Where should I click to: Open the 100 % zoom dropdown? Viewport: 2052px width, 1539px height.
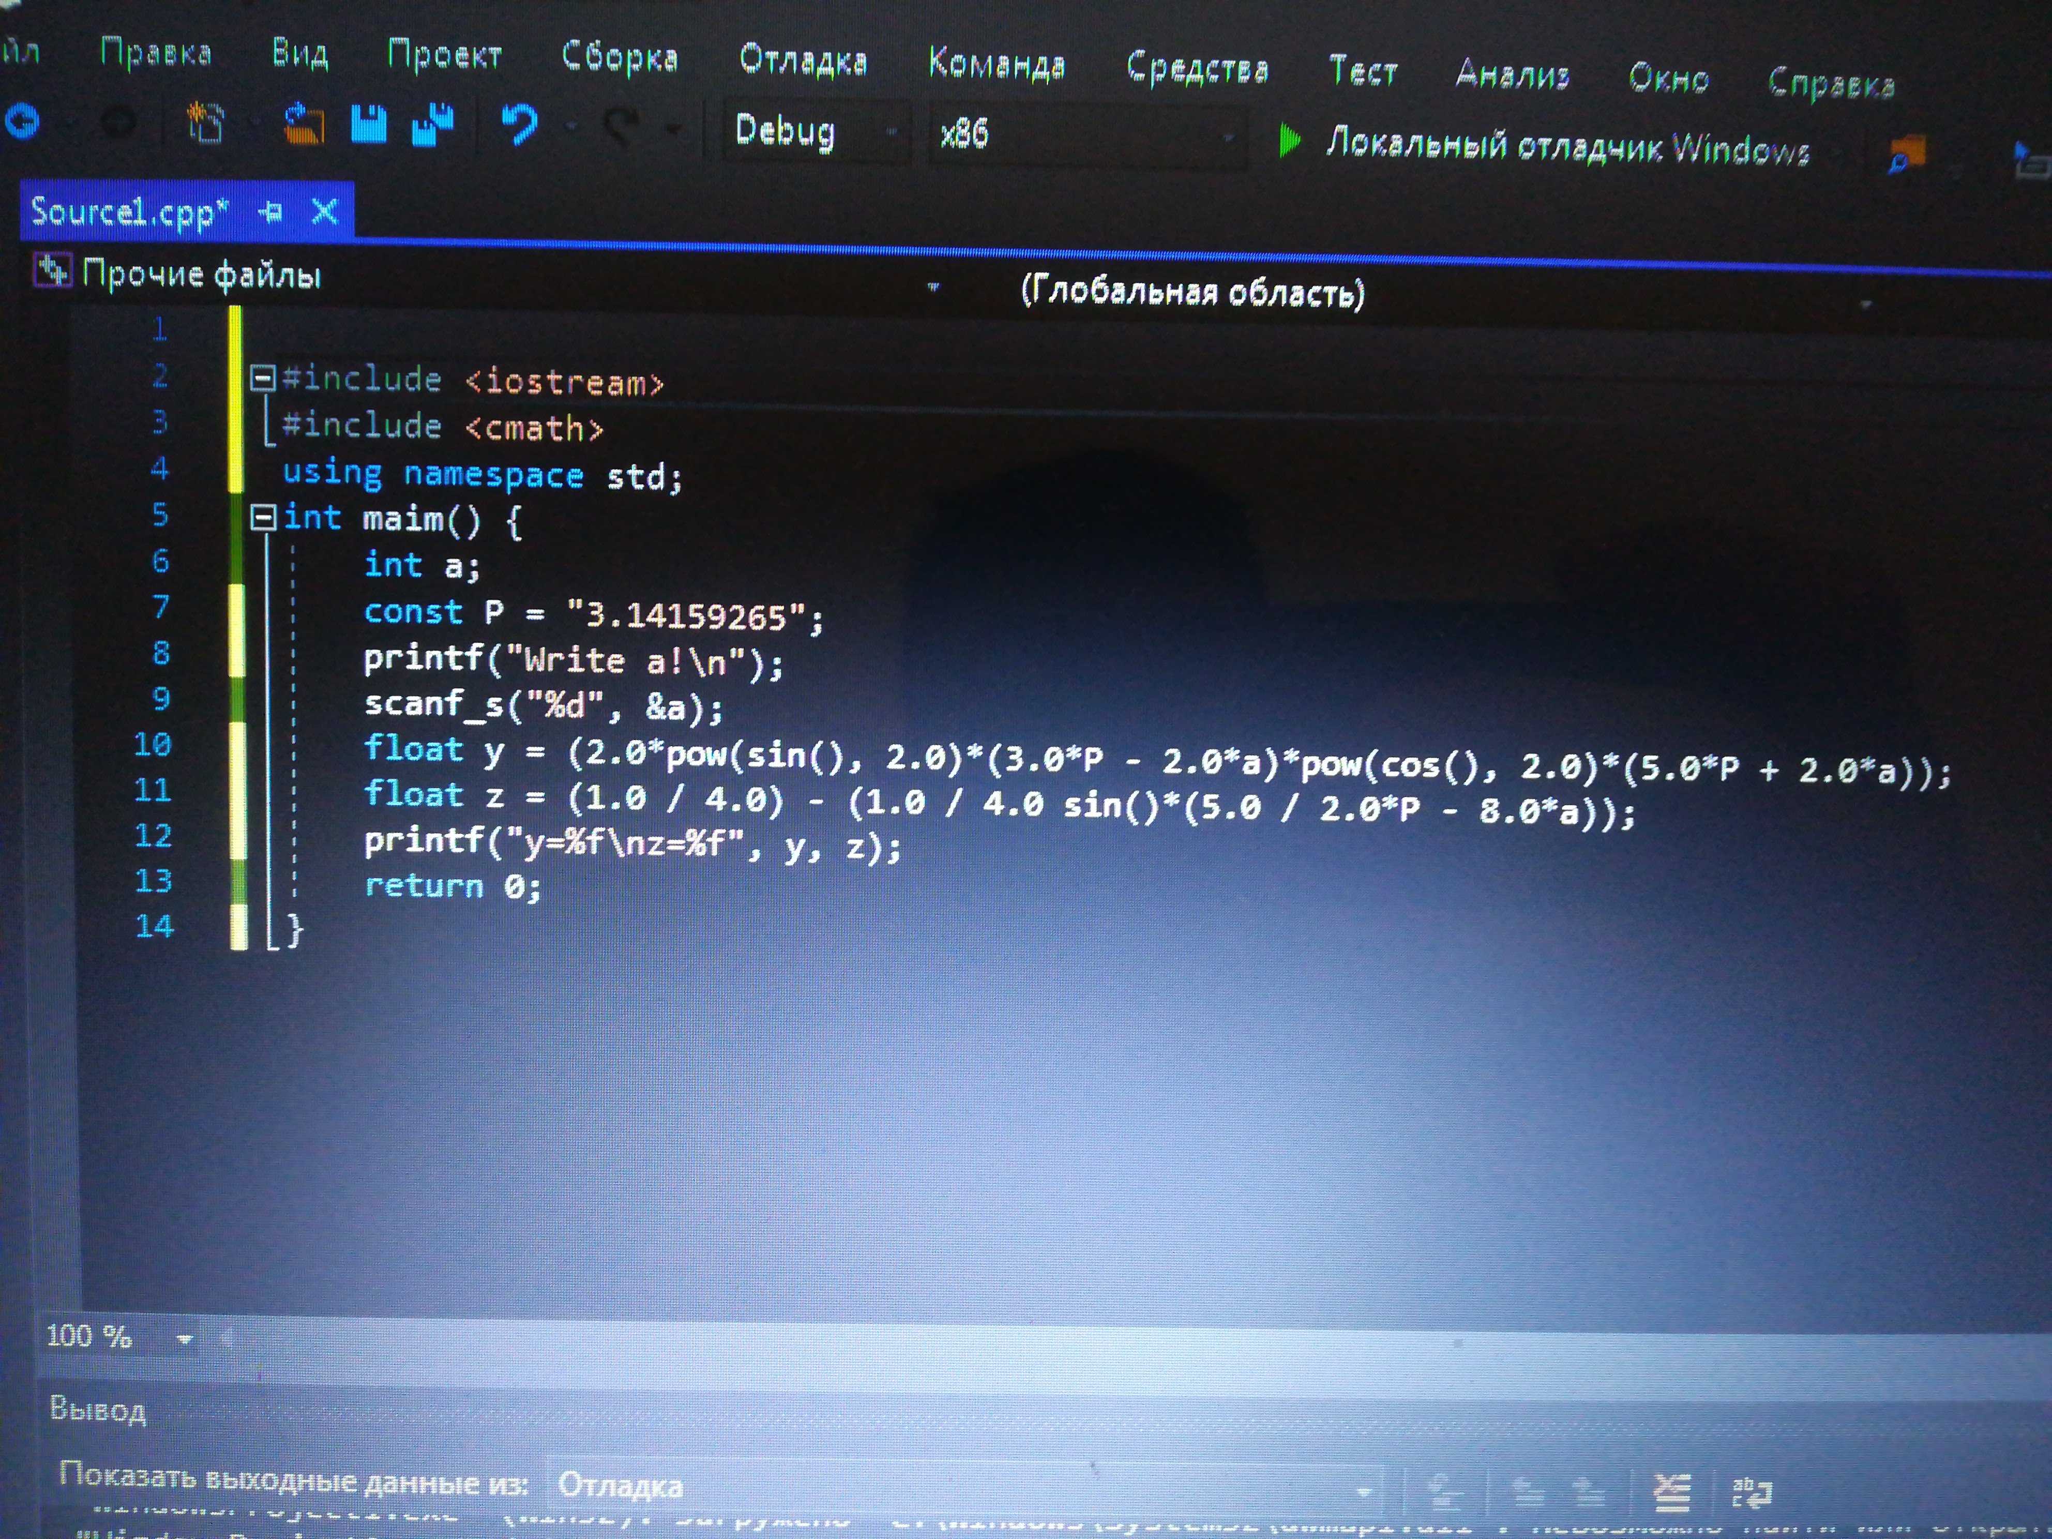point(184,1339)
